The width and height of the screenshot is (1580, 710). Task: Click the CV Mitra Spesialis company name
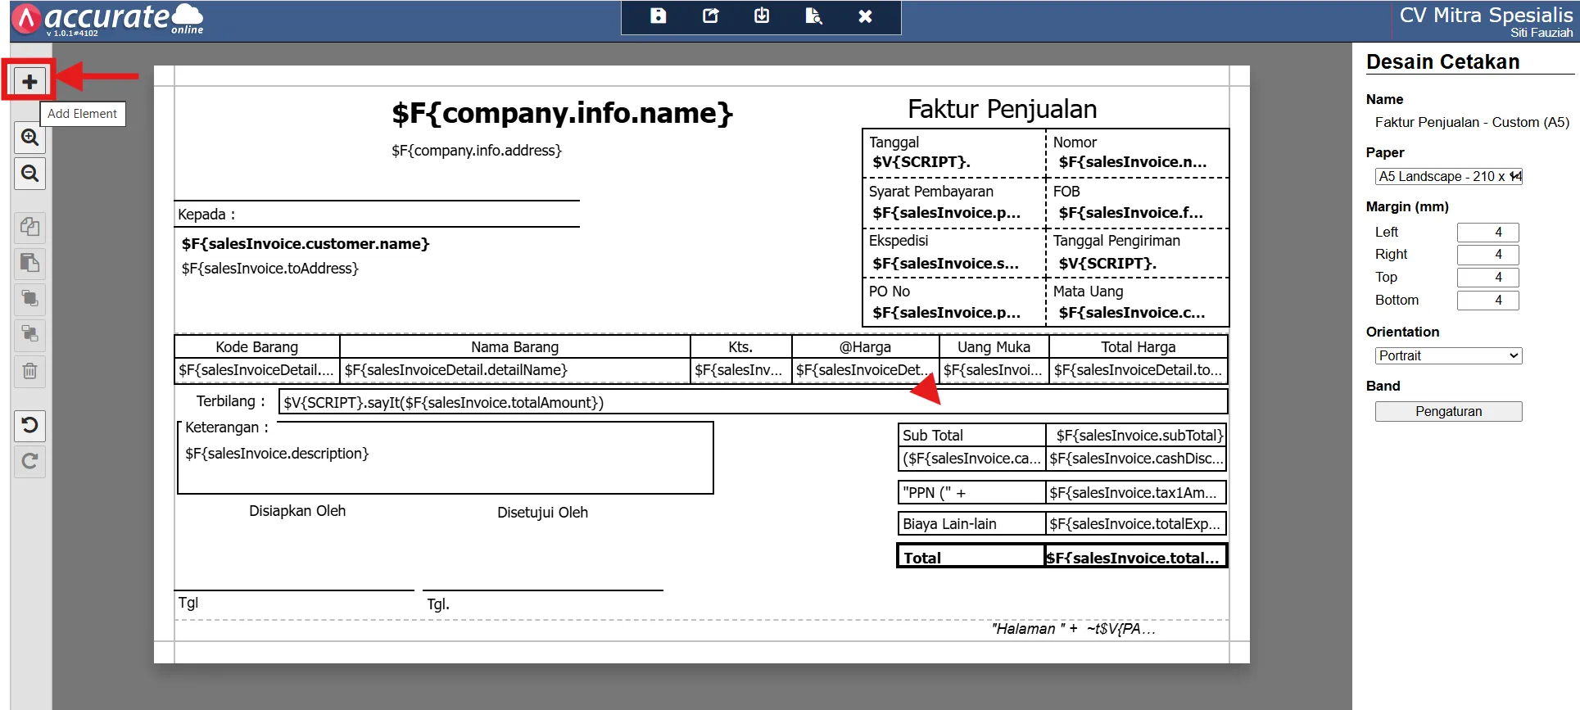point(1486,15)
